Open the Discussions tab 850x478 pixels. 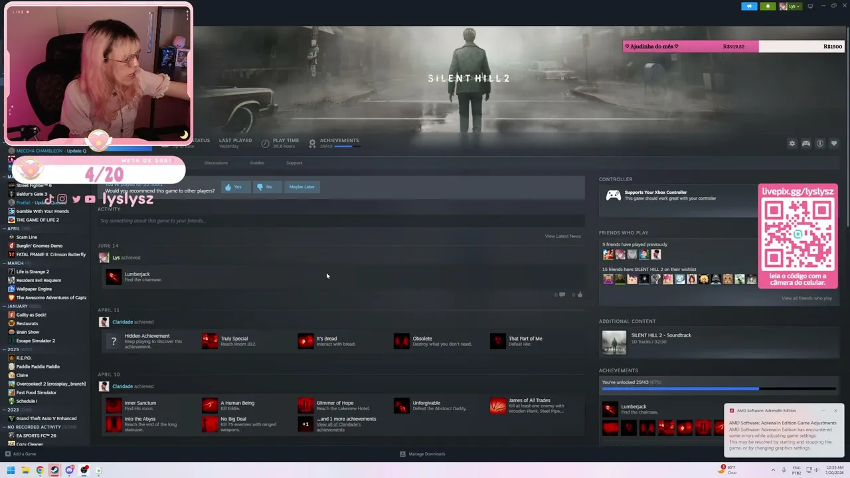(216, 163)
